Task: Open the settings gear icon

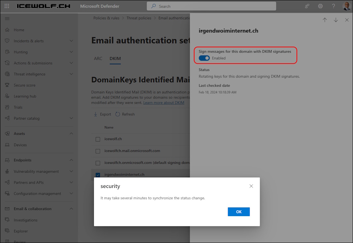Action: click(x=320, y=6)
